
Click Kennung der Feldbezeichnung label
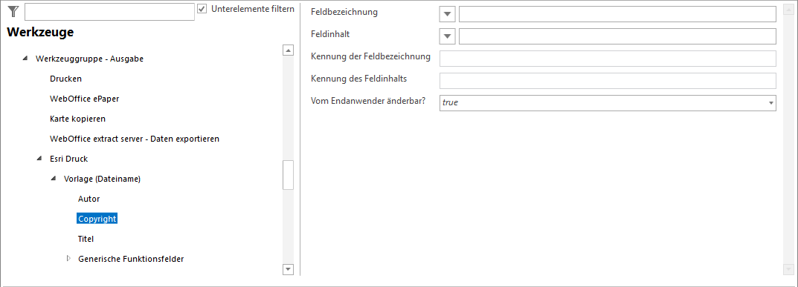[x=370, y=56]
